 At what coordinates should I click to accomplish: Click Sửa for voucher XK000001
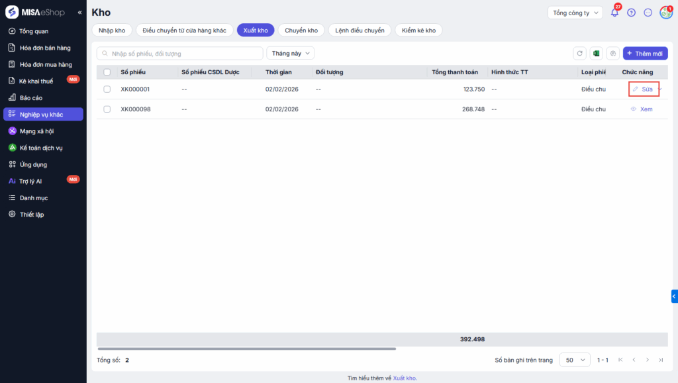pos(643,89)
